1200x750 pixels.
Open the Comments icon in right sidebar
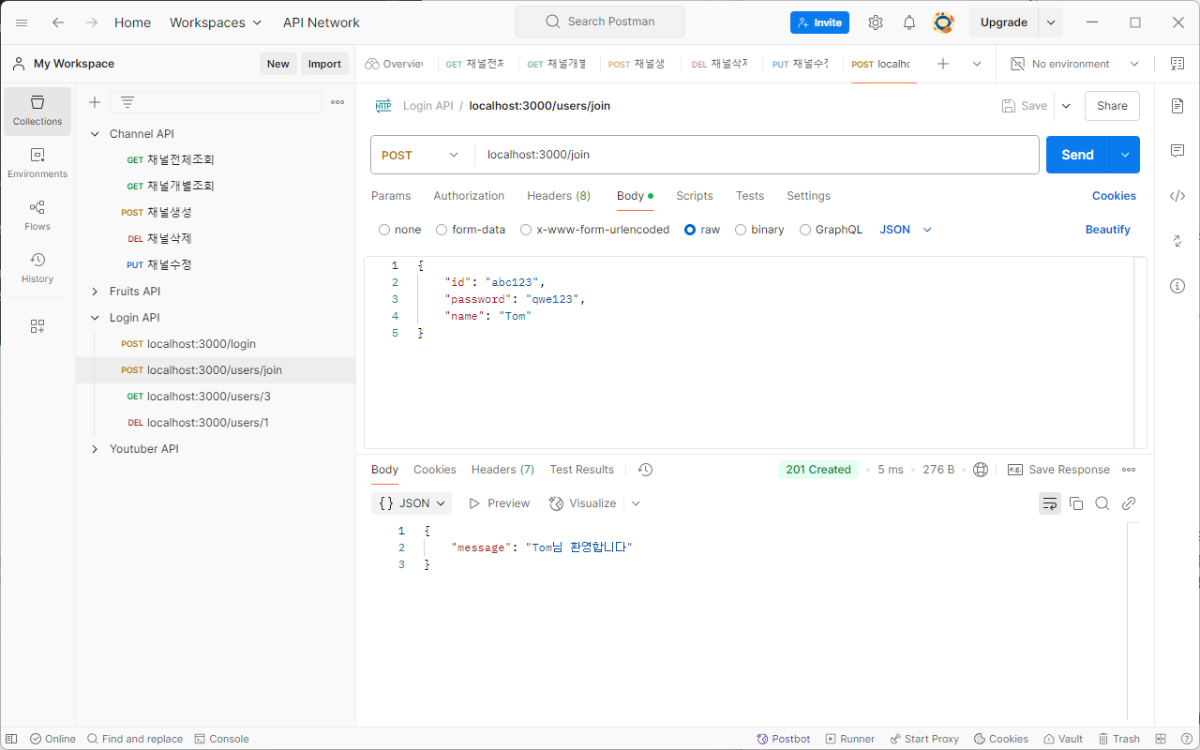1177,151
